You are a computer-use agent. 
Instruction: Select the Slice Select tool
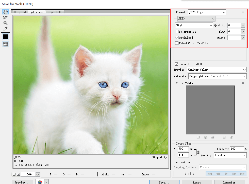click(x=5, y=17)
